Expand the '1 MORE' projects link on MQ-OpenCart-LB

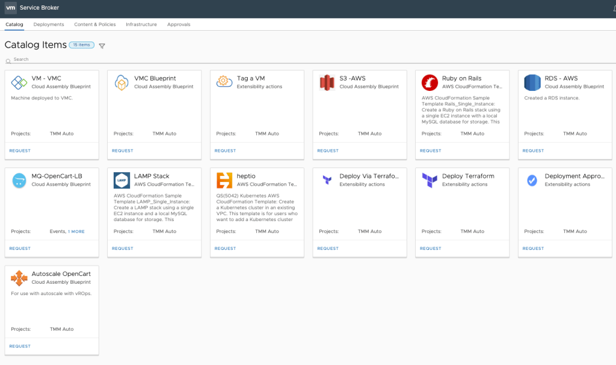point(76,231)
